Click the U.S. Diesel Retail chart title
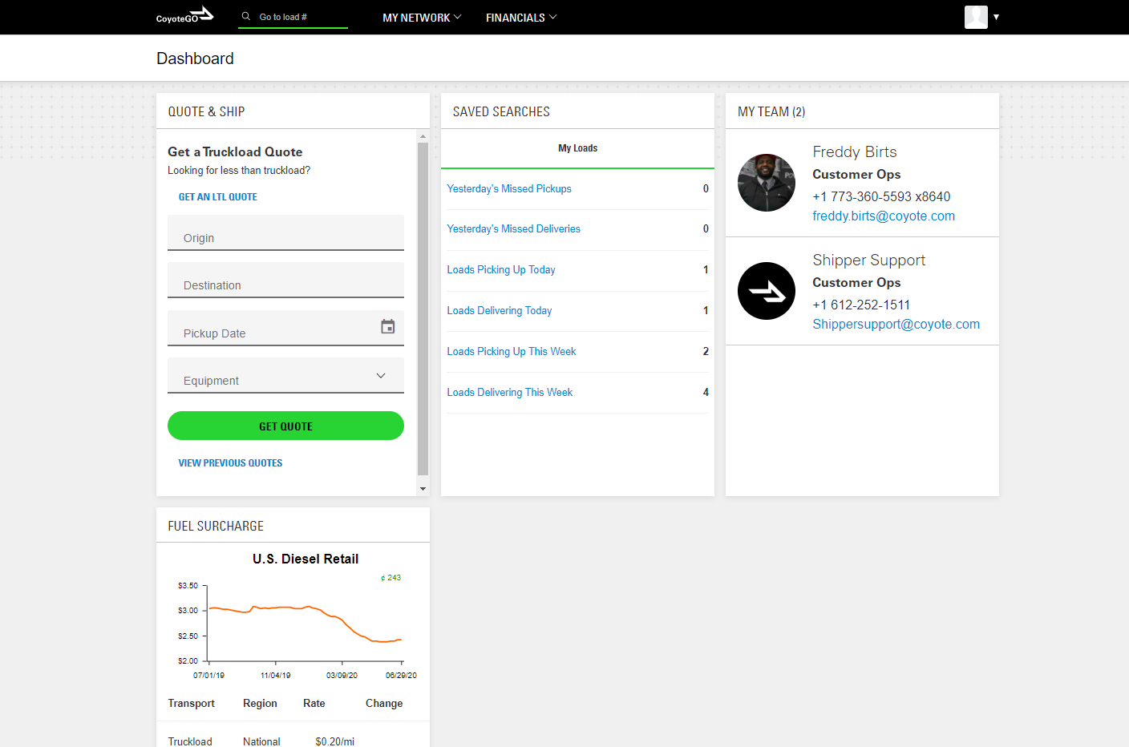Viewport: 1129px width, 747px height. tap(306, 559)
